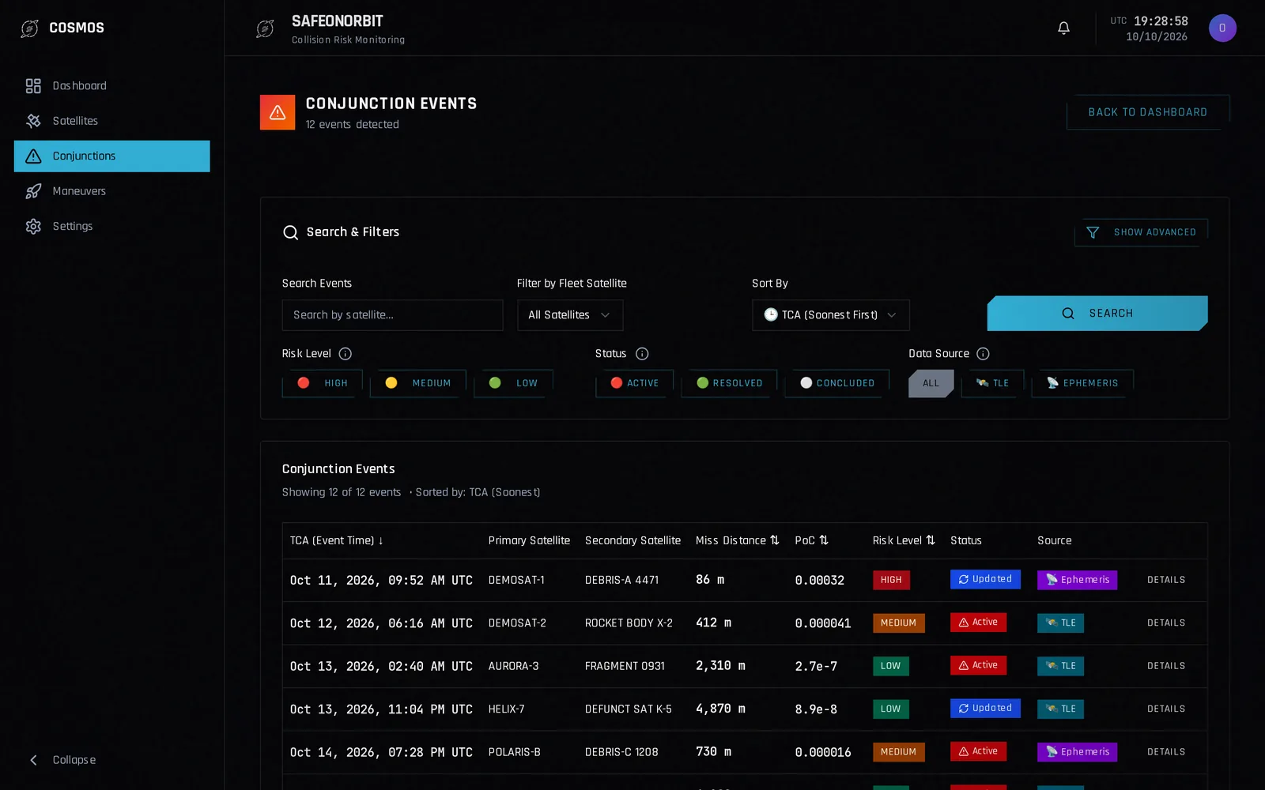Image resolution: width=1265 pixels, height=790 pixels.
Task: Click MEDIUM risk badge for POLARIS-B
Action: [x=898, y=752]
